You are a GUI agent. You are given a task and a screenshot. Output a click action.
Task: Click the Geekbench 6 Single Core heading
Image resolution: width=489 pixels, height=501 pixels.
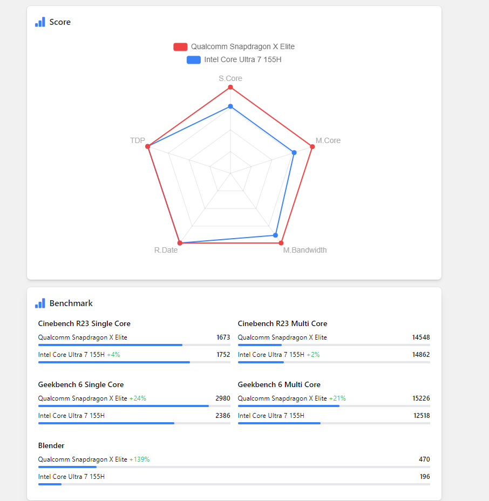click(81, 385)
